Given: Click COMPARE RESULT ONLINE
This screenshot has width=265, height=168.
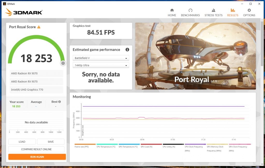Looking at the screenshot, I should coord(36,149).
